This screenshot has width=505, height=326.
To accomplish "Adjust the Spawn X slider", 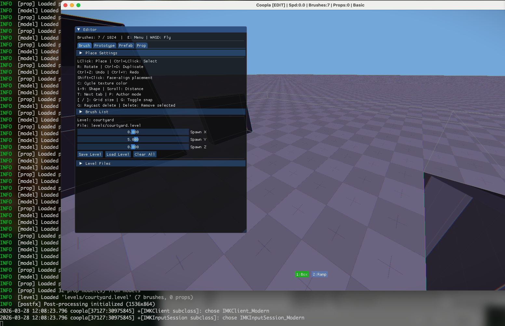I will [133, 132].
